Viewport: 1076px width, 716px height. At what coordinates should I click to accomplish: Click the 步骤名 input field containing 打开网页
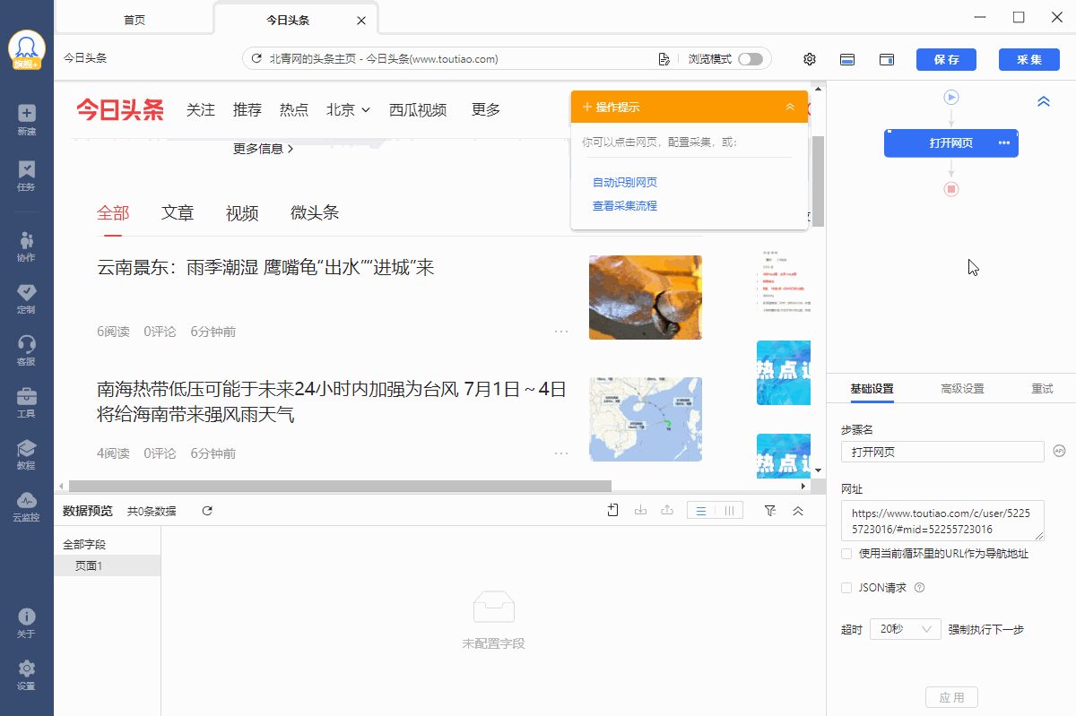pyautogui.click(x=942, y=452)
